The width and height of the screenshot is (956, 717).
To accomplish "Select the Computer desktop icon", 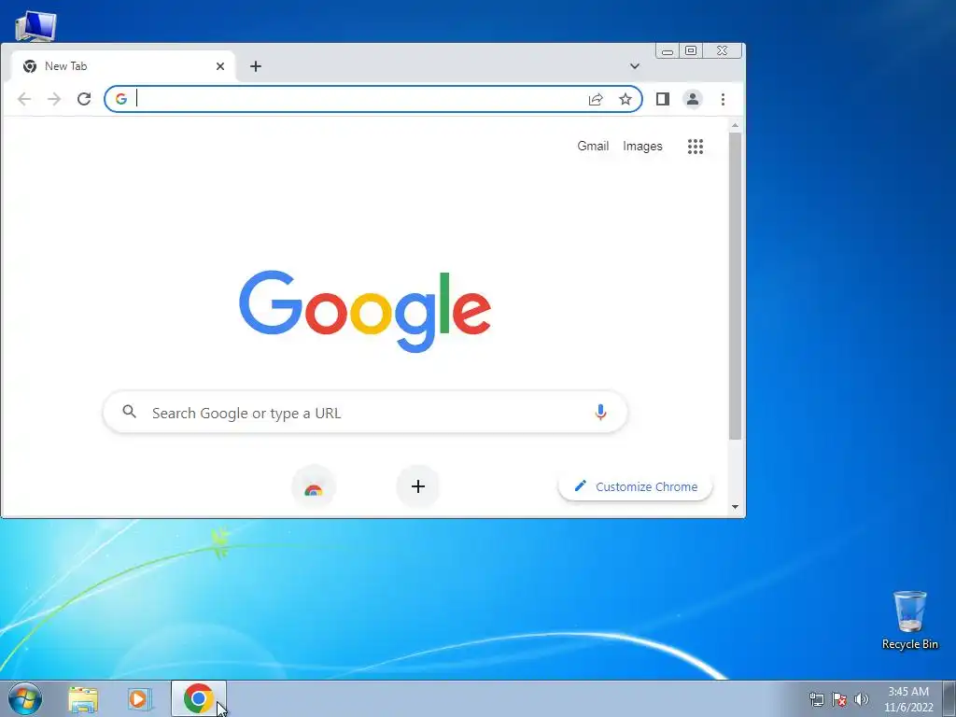I will click(35, 26).
